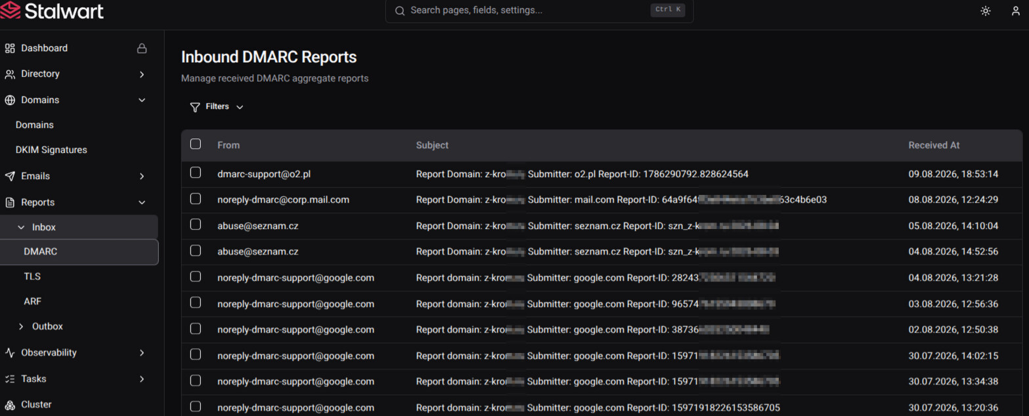Click the lock icon beside Dashboard
This screenshot has height=416, width=1029.
tap(141, 49)
